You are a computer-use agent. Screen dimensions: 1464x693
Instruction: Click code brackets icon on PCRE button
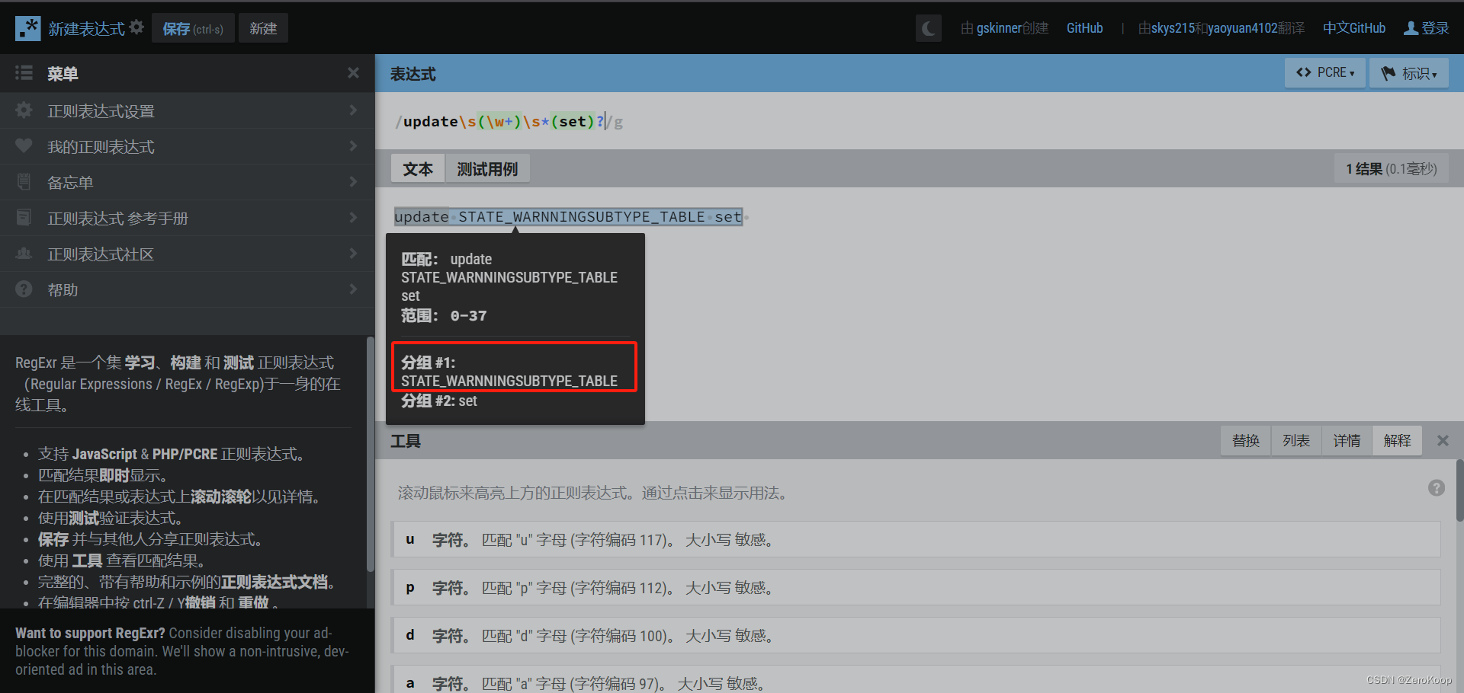(1304, 72)
